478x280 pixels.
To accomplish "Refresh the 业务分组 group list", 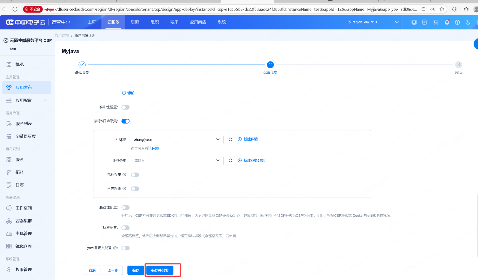I will point(230,160).
